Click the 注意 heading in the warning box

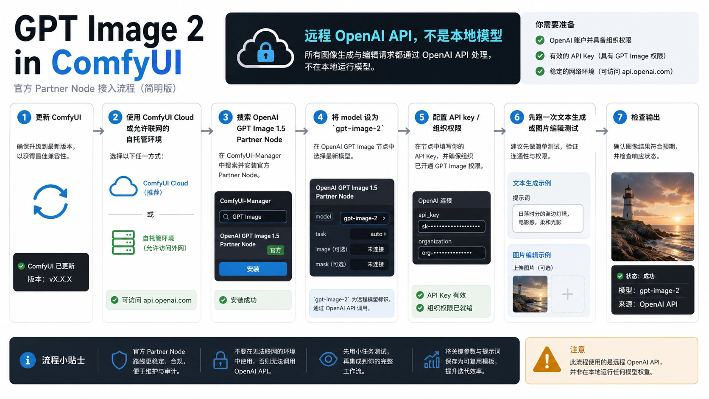point(577,350)
